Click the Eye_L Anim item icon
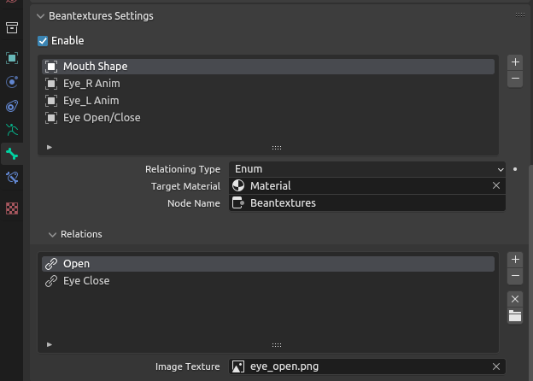The image size is (533, 381). [51, 101]
